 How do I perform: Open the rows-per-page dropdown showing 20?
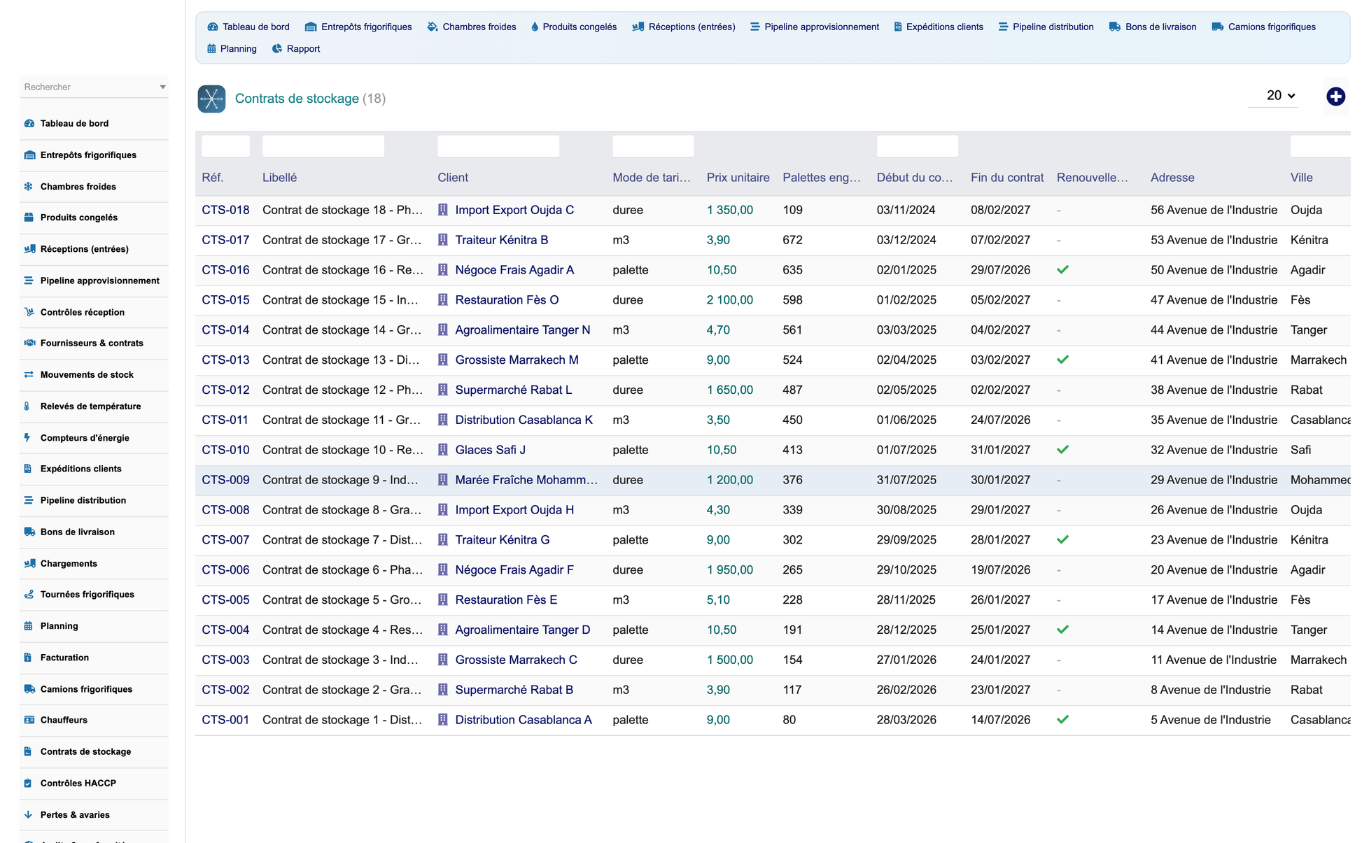[1273, 96]
